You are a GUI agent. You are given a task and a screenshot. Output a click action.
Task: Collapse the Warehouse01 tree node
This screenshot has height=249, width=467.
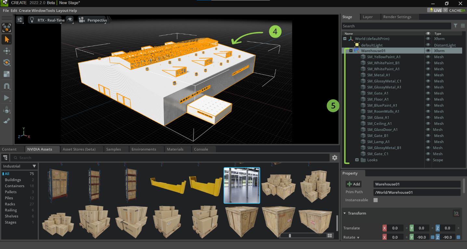click(x=351, y=51)
